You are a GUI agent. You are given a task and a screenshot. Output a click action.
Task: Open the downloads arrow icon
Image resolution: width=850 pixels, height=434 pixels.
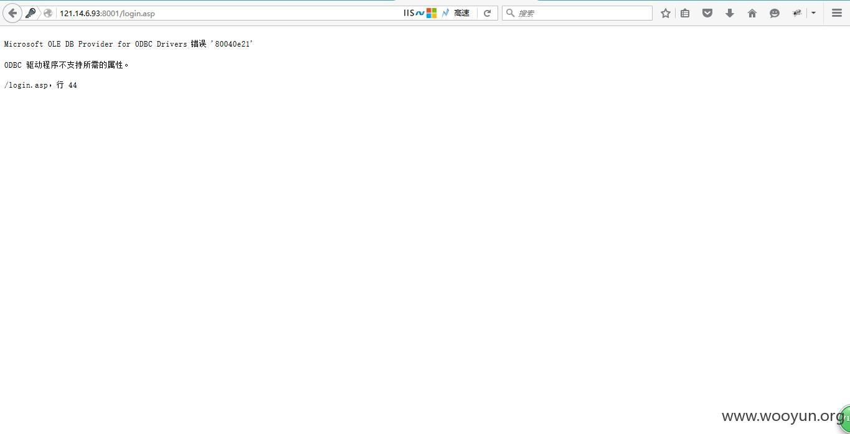[730, 13]
